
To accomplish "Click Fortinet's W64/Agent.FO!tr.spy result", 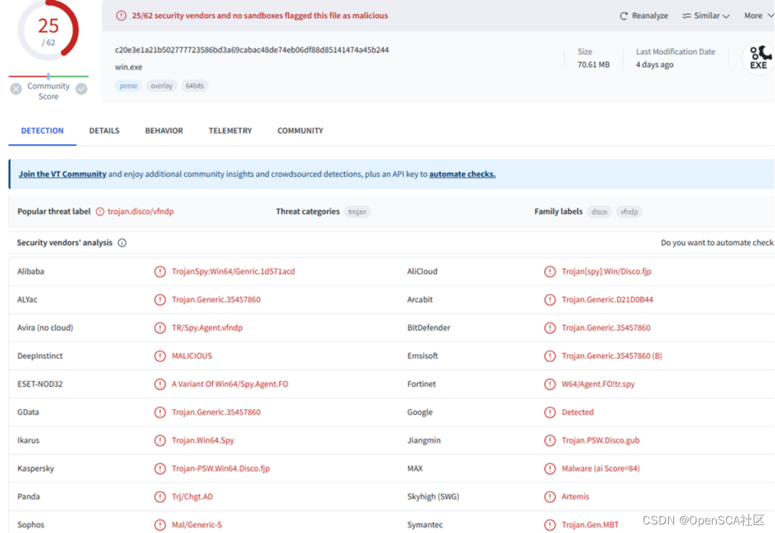I will click(x=598, y=384).
